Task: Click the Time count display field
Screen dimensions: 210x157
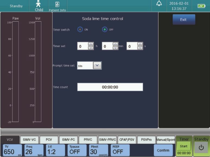Action: click(x=110, y=87)
